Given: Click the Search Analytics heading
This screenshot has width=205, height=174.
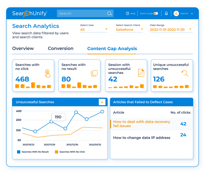Looking at the screenshot, I should click(x=36, y=26).
